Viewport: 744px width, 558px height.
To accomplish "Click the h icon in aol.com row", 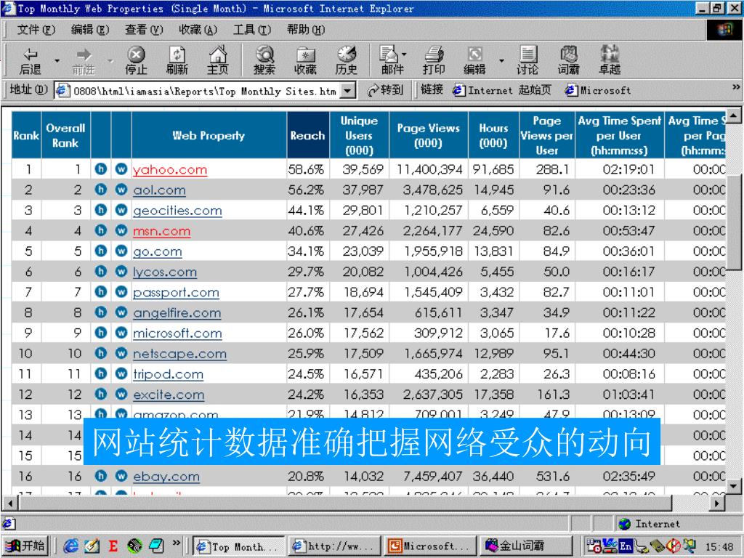I will [x=100, y=190].
